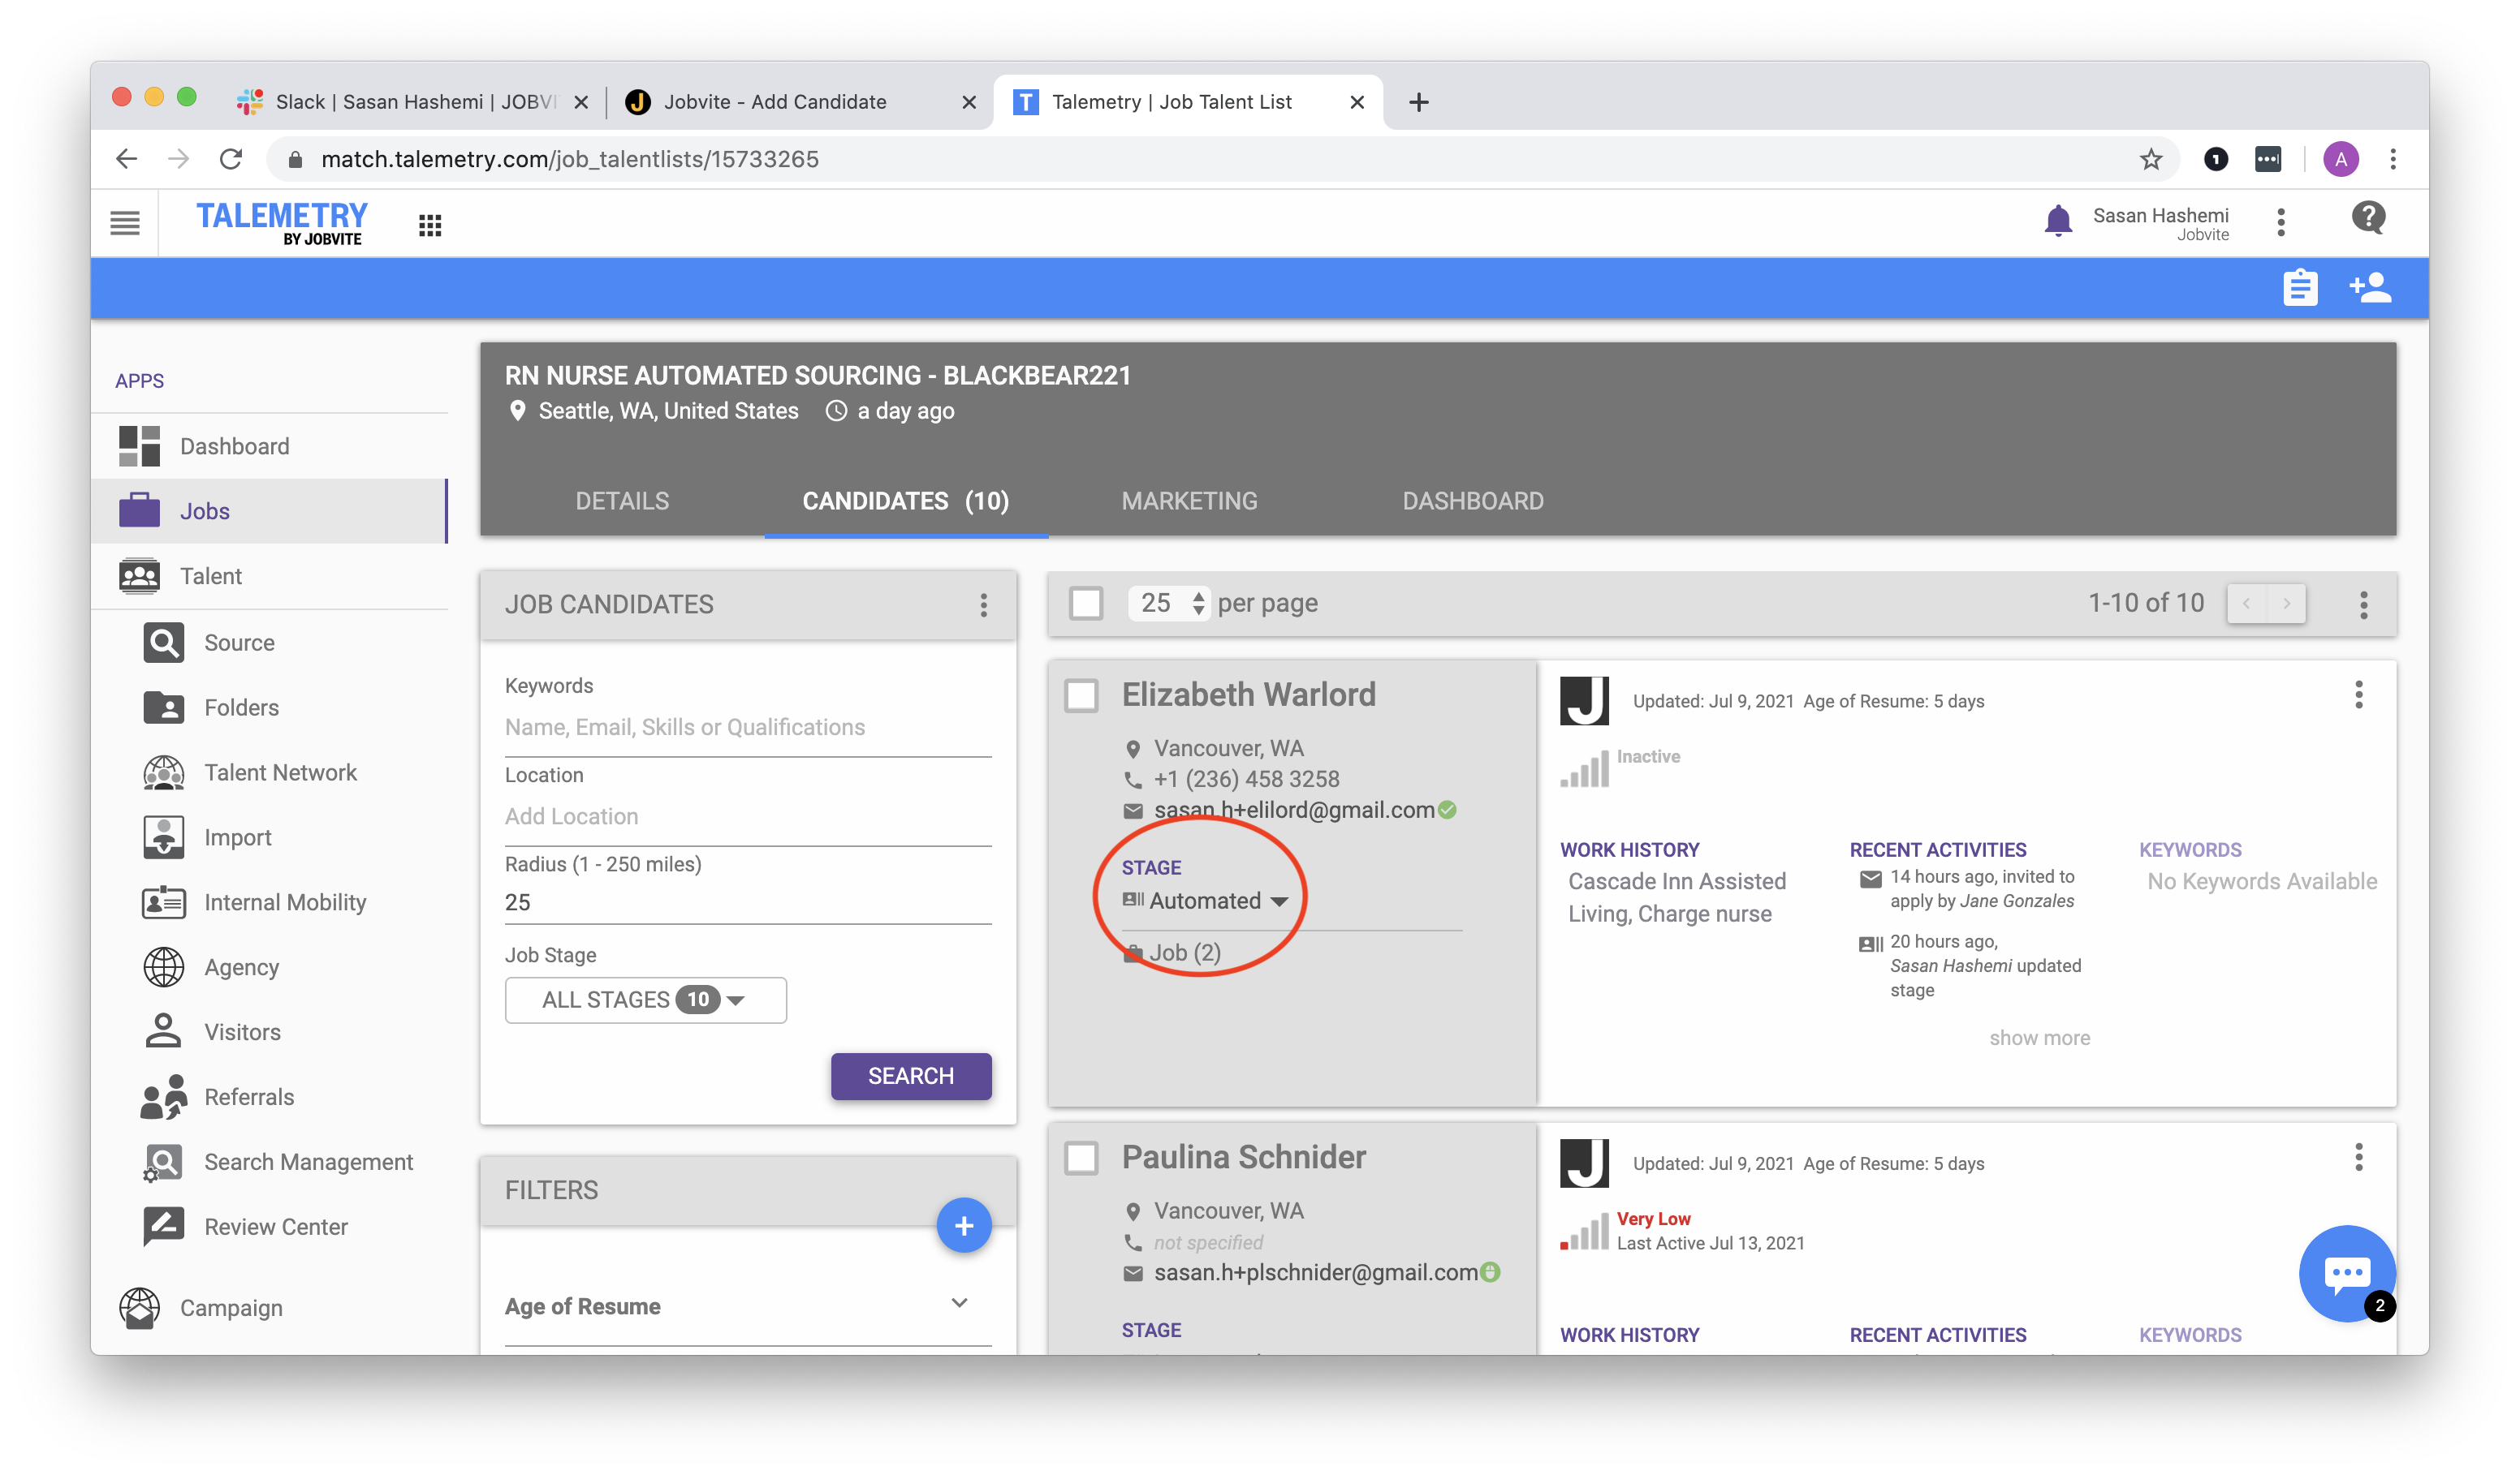
Task: Click the Keywords input field
Action: tap(747, 728)
